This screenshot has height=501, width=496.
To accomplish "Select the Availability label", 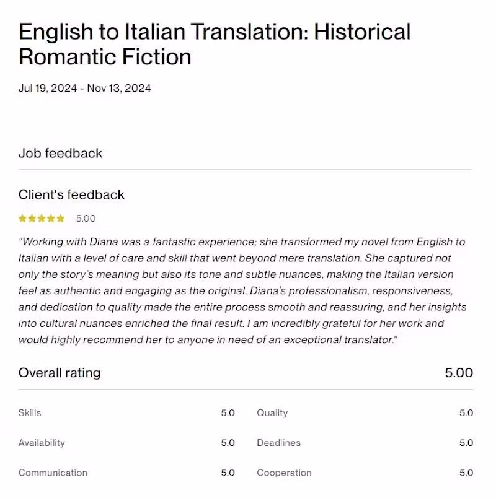I will [x=42, y=443].
